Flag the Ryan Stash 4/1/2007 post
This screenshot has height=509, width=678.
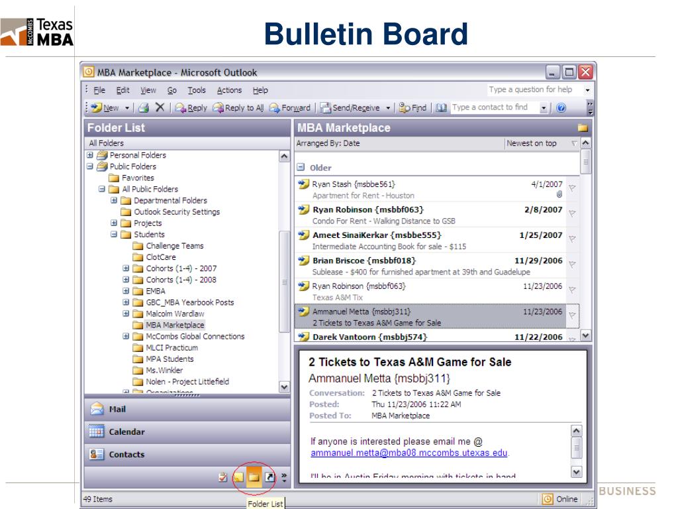click(x=572, y=188)
